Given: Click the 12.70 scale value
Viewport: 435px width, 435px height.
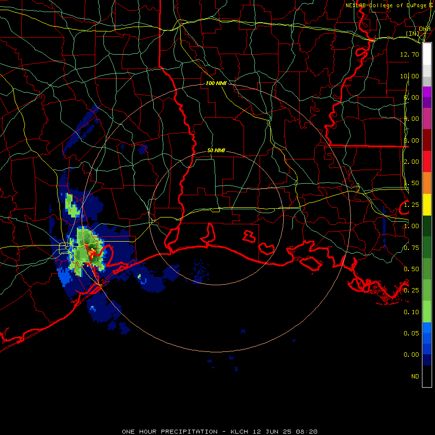Looking at the screenshot, I should pos(409,54).
